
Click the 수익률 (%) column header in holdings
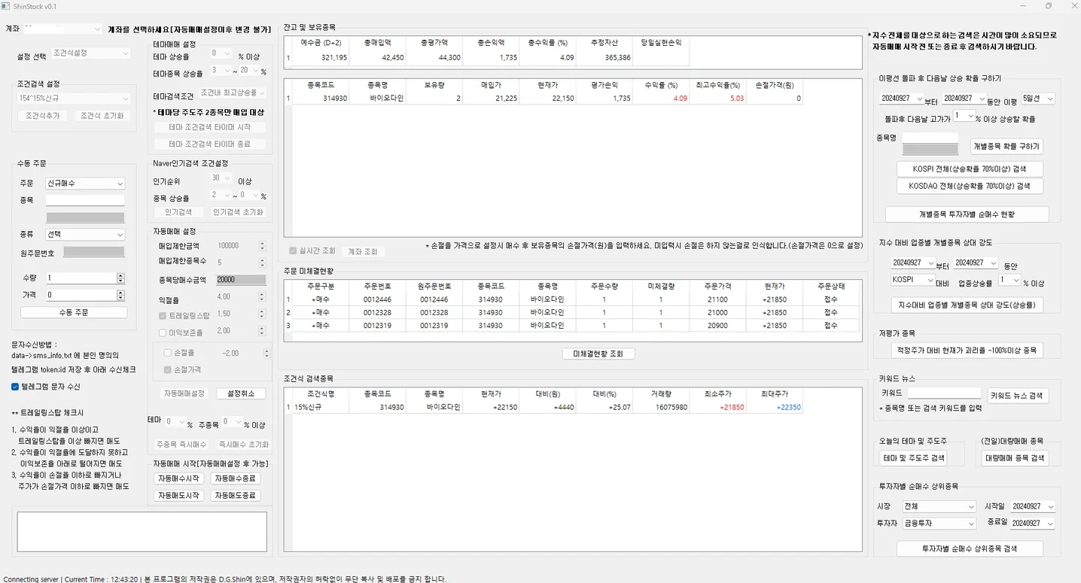(662, 85)
